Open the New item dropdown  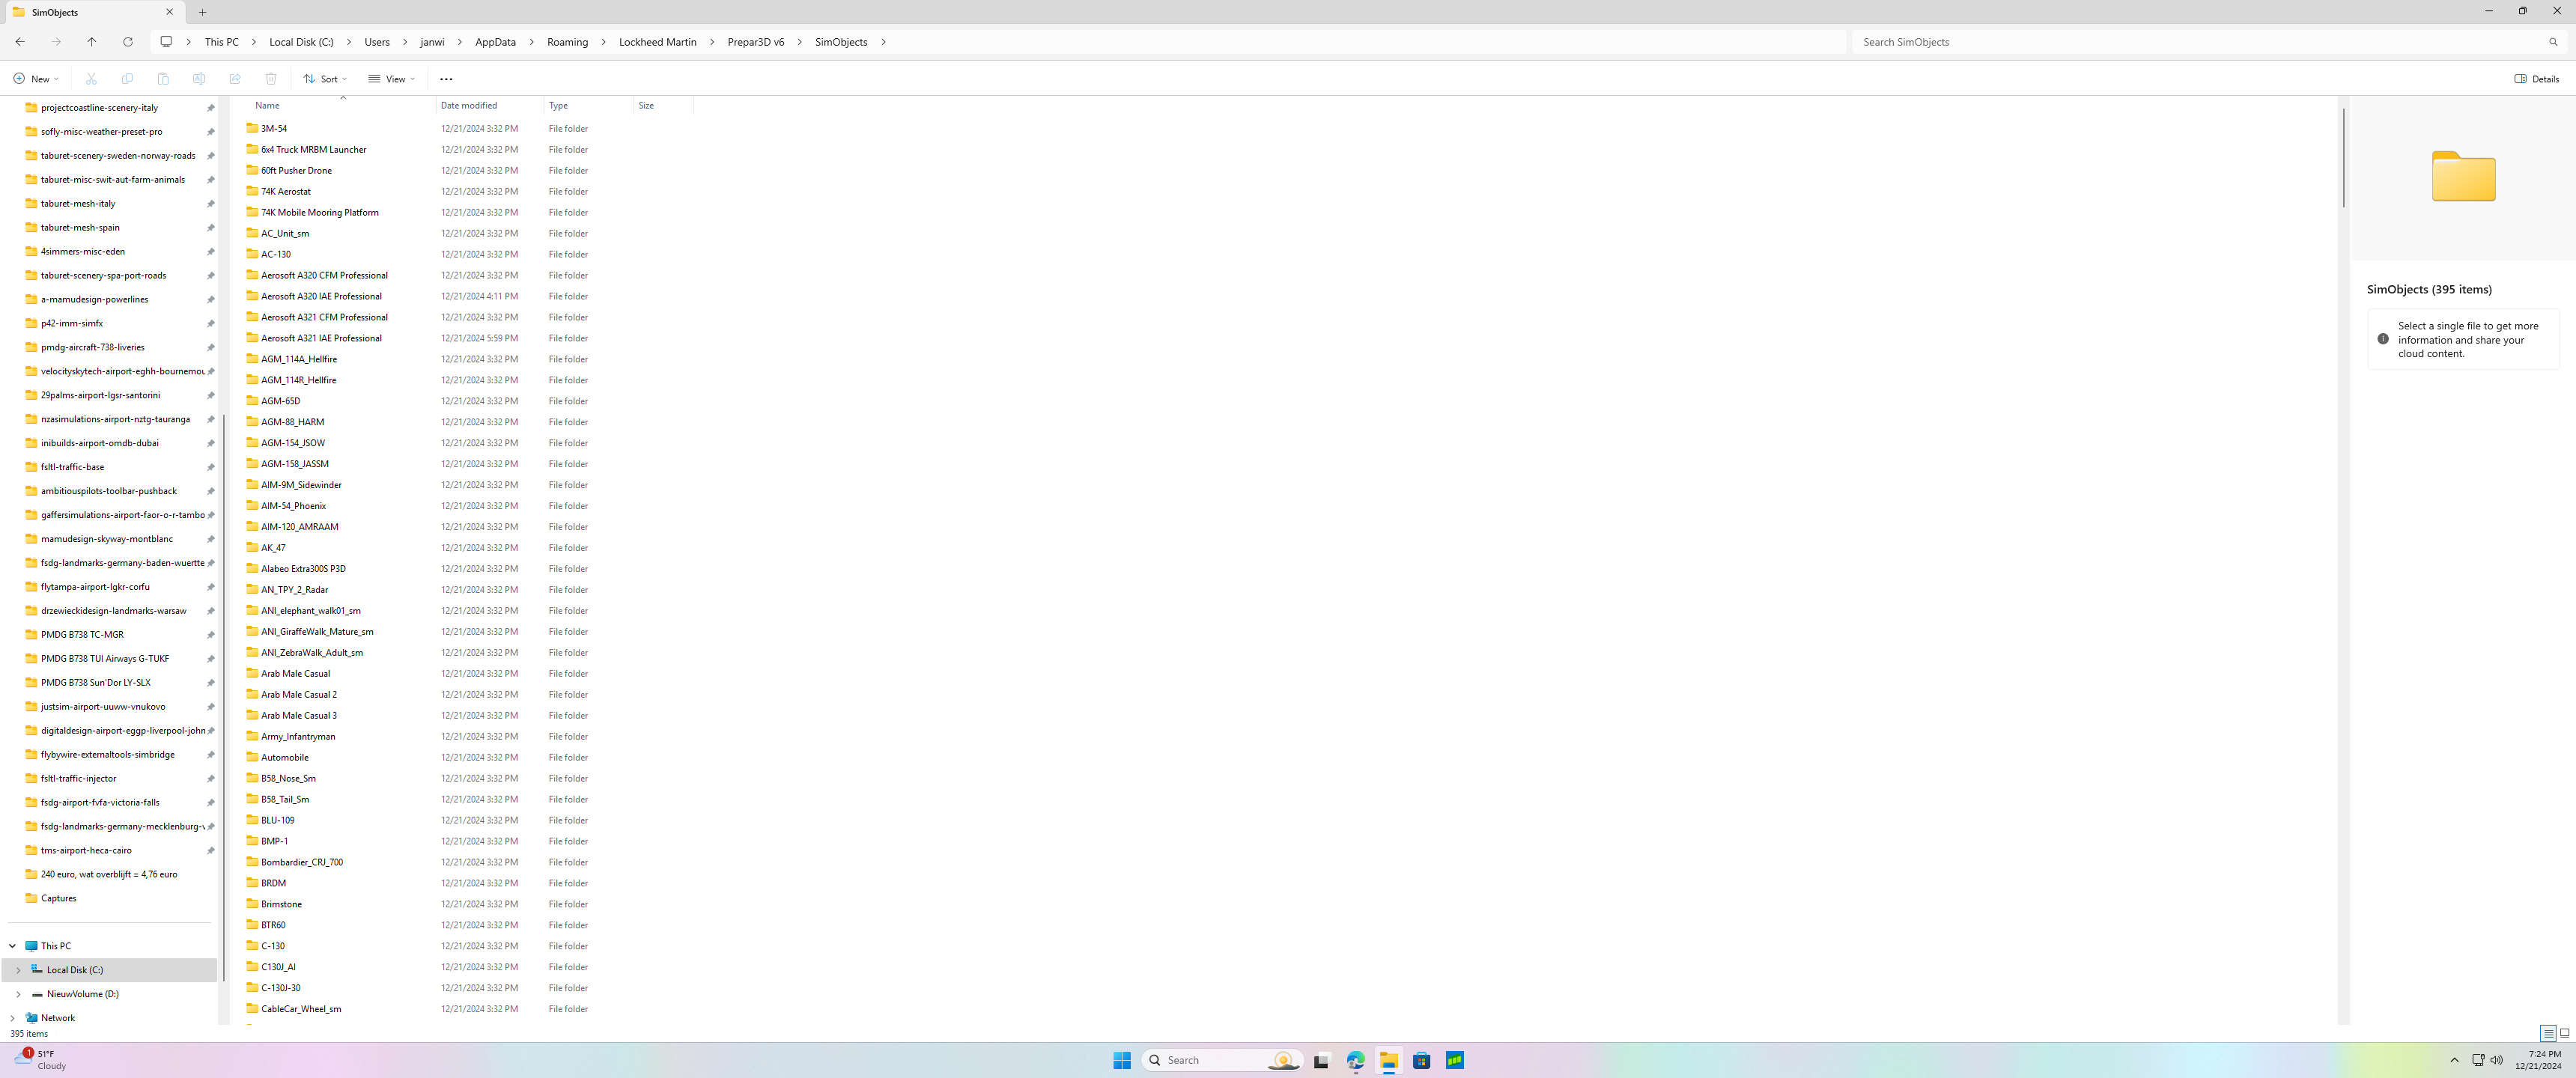click(36, 79)
